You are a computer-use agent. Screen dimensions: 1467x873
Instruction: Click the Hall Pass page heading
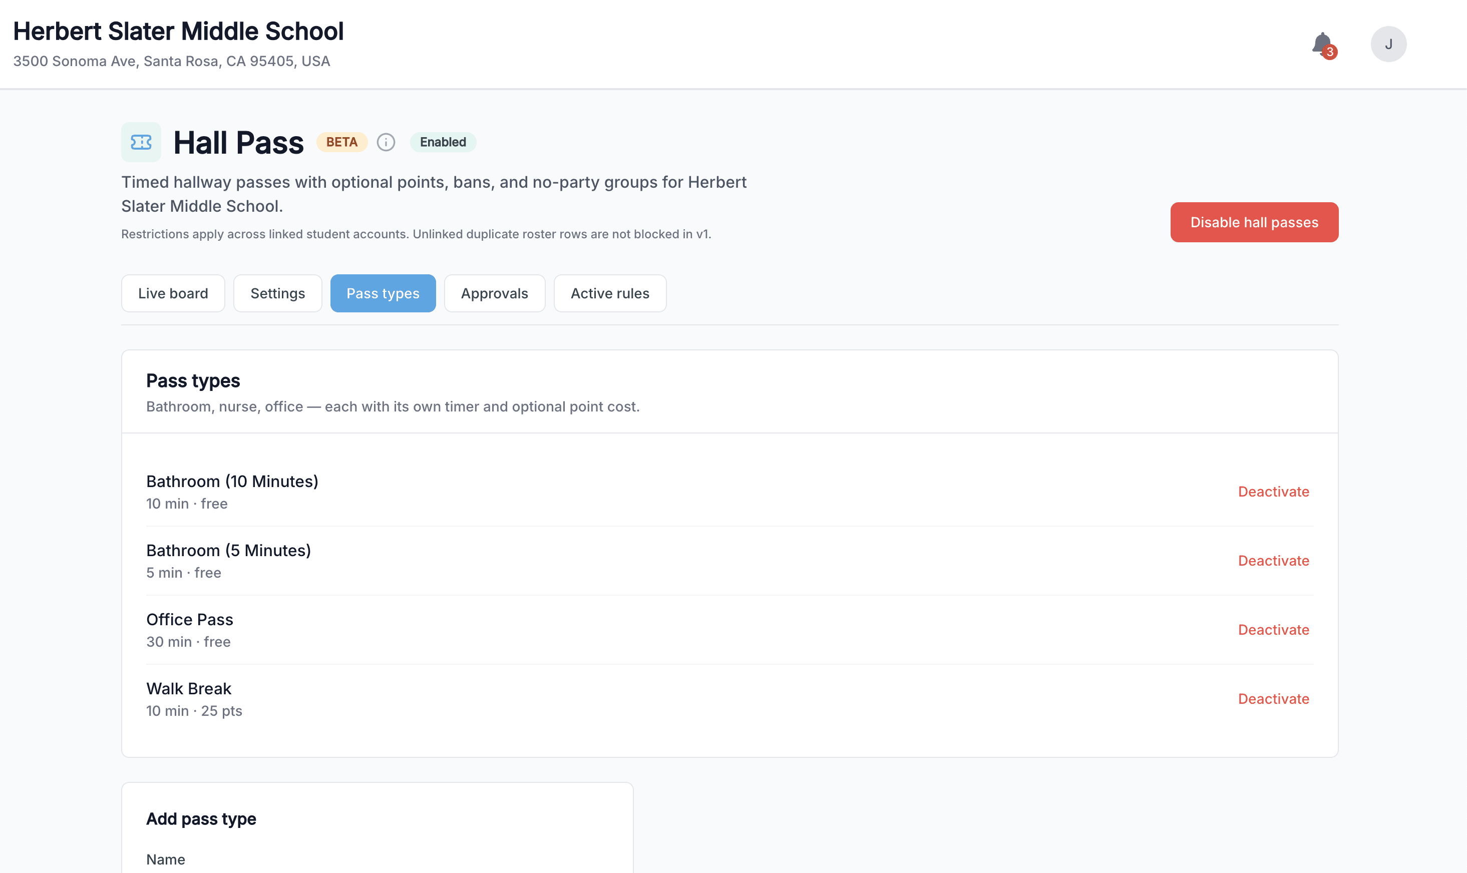(239, 142)
